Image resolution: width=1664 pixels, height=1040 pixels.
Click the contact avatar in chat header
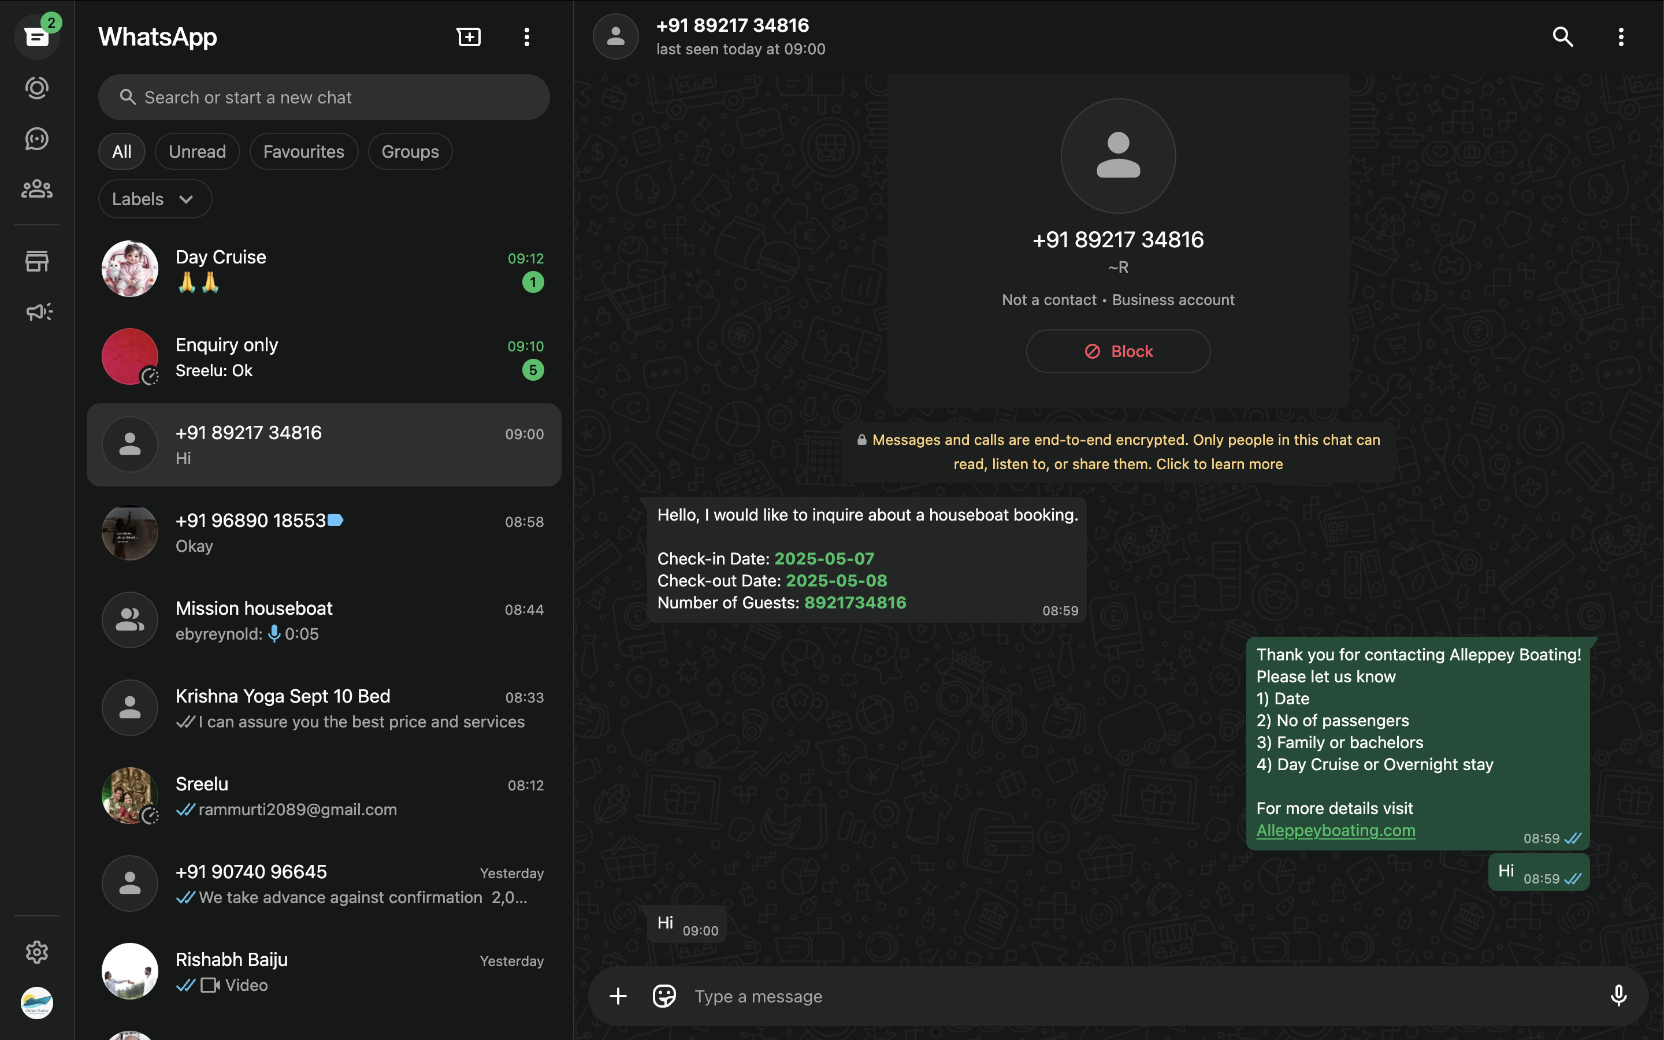[615, 36]
